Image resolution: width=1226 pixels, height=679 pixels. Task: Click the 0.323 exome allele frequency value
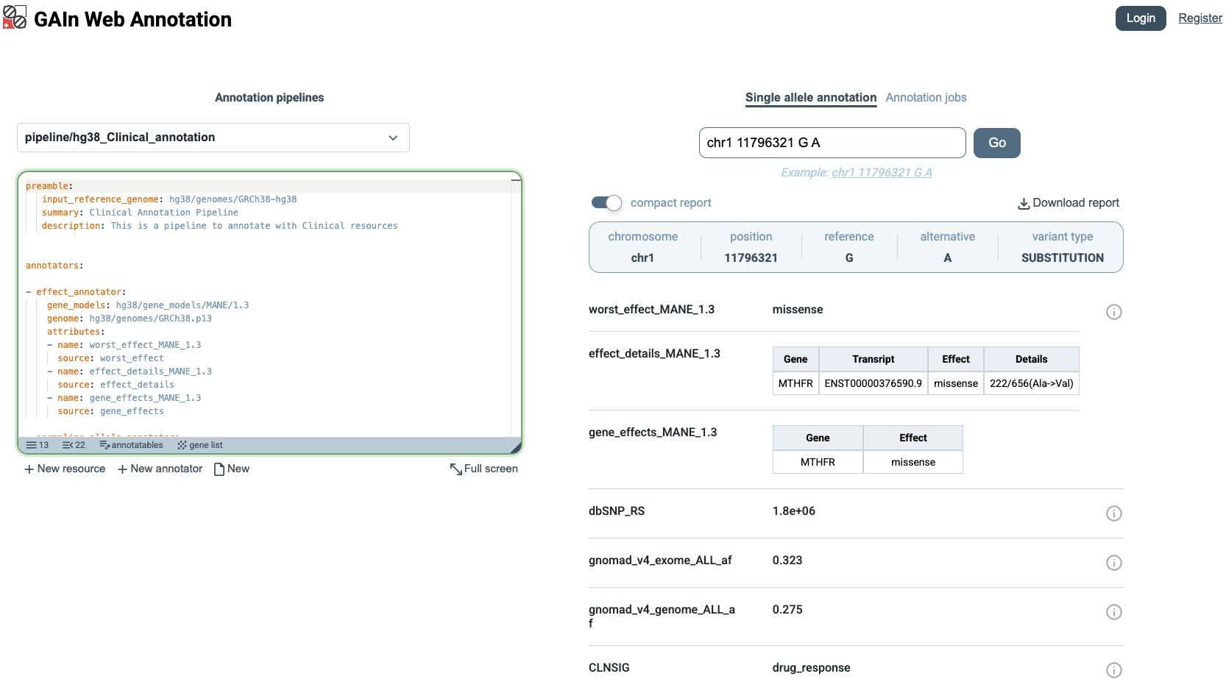[x=787, y=561]
